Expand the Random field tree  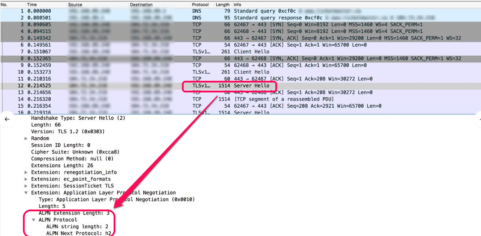click(26, 139)
